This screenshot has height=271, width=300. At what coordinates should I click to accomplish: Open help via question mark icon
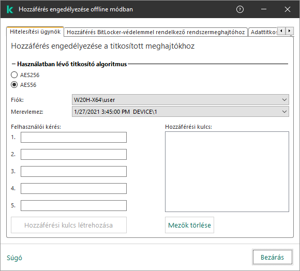[x=239, y=9]
